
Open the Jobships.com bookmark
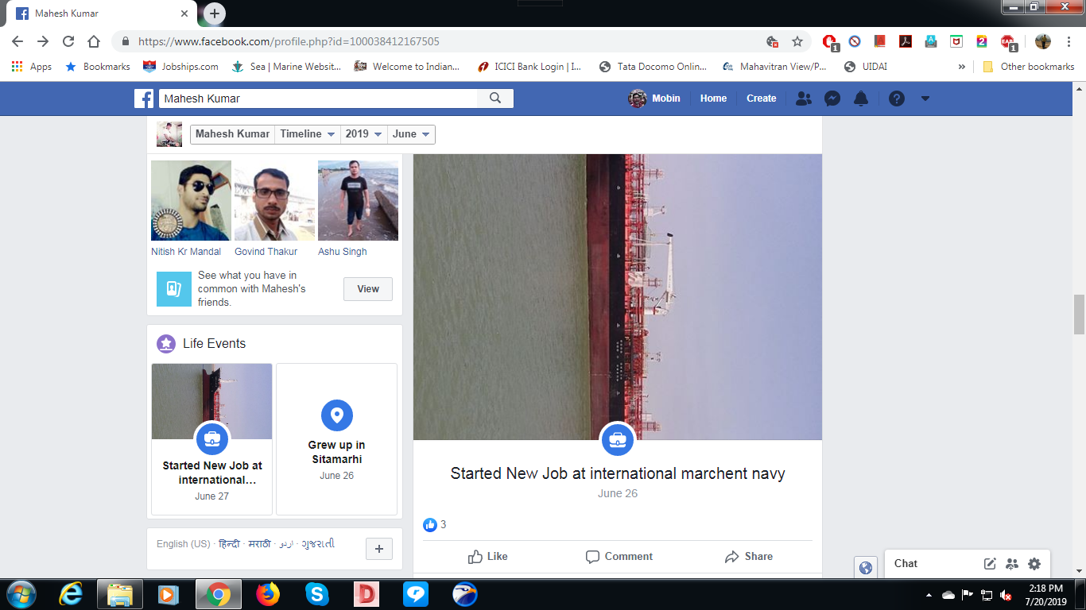(x=180, y=67)
